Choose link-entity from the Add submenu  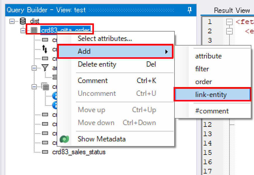pos(211,94)
